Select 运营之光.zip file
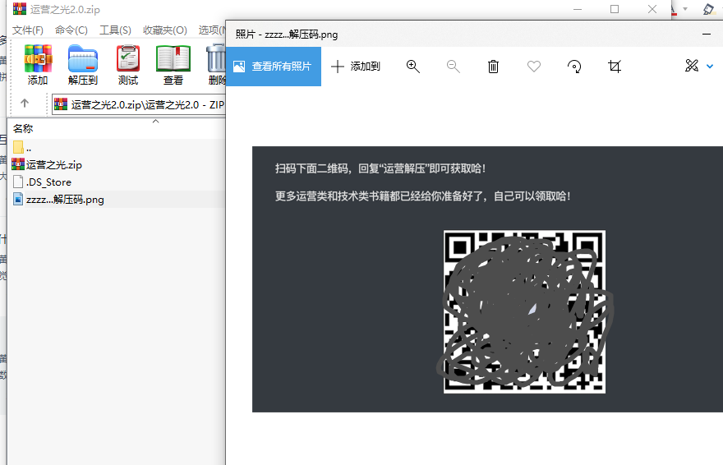 click(47, 164)
